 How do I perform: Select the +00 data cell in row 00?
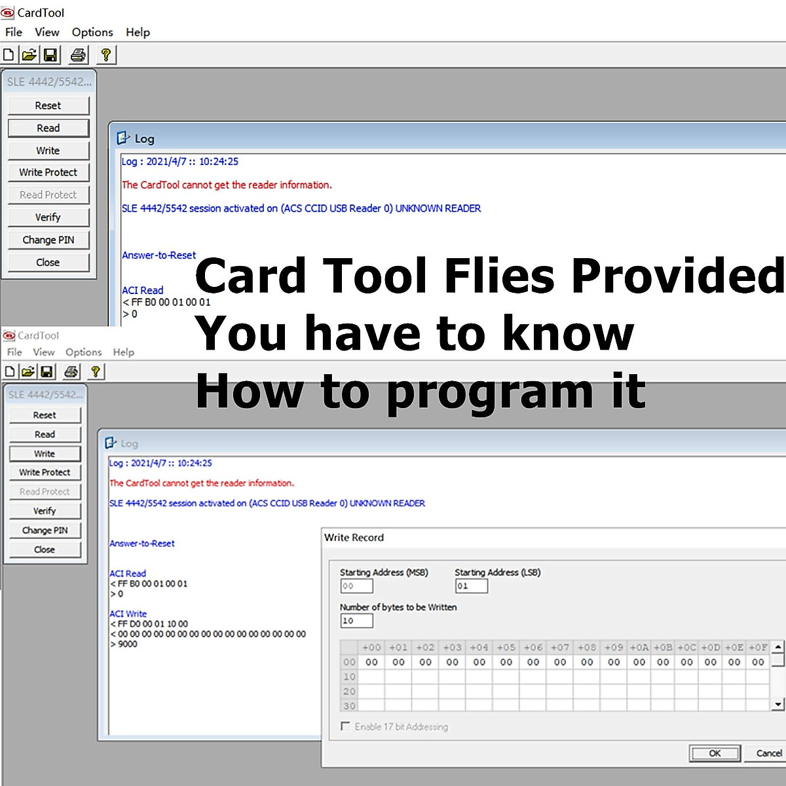tap(371, 662)
